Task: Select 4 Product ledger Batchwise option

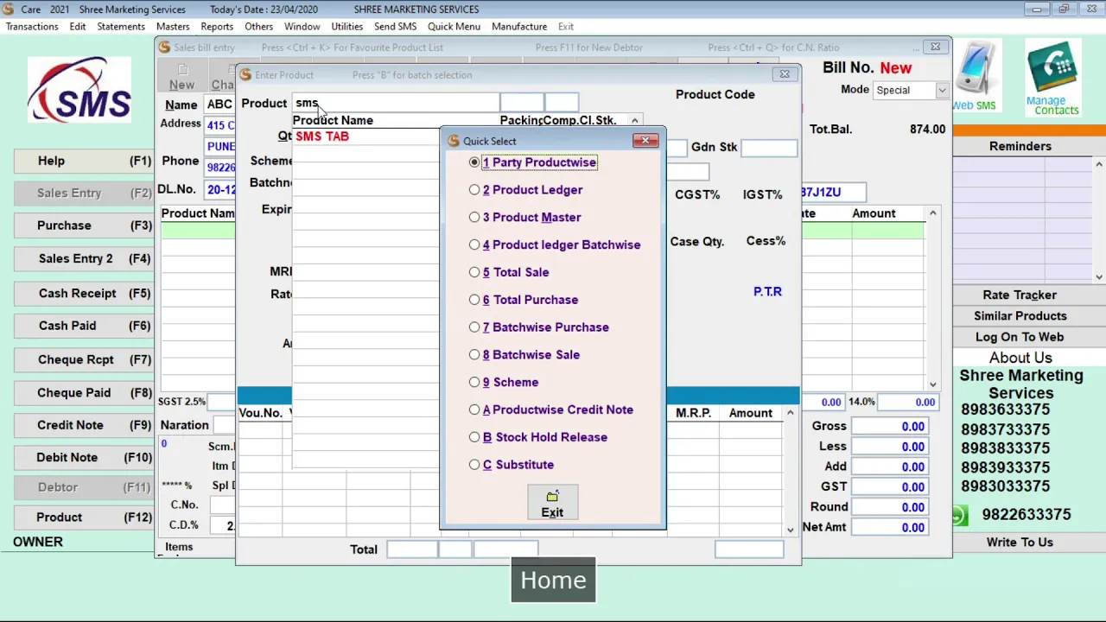Action: (474, 245)
